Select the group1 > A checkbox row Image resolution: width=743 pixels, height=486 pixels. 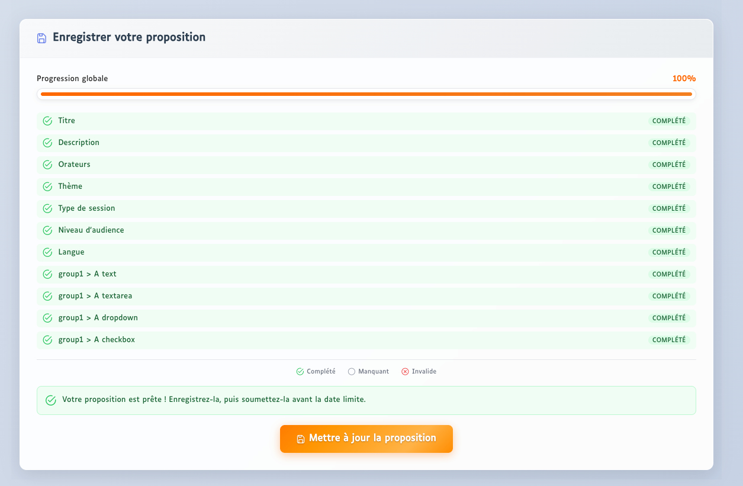click(366, 340)
